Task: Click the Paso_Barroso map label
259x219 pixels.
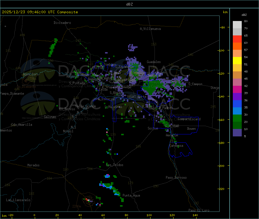Action: pyautogui.click(x=176, y=178)
